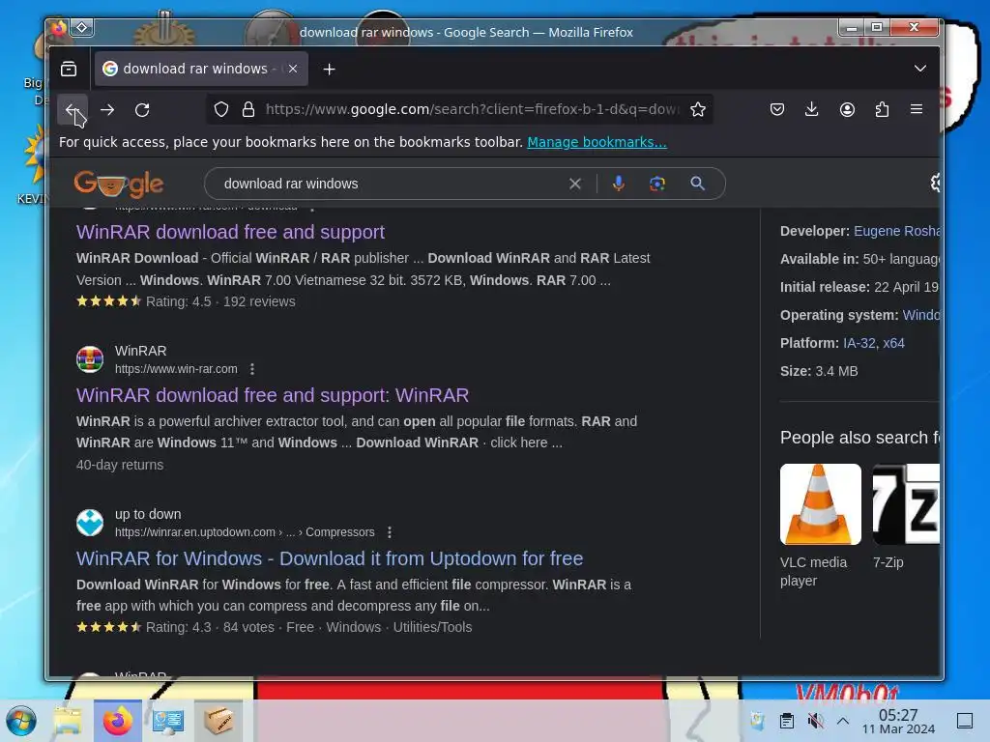This screenshot has height=742, width=990.
Task: Search by image with Google Lens
Action: [x=657, y=184]
